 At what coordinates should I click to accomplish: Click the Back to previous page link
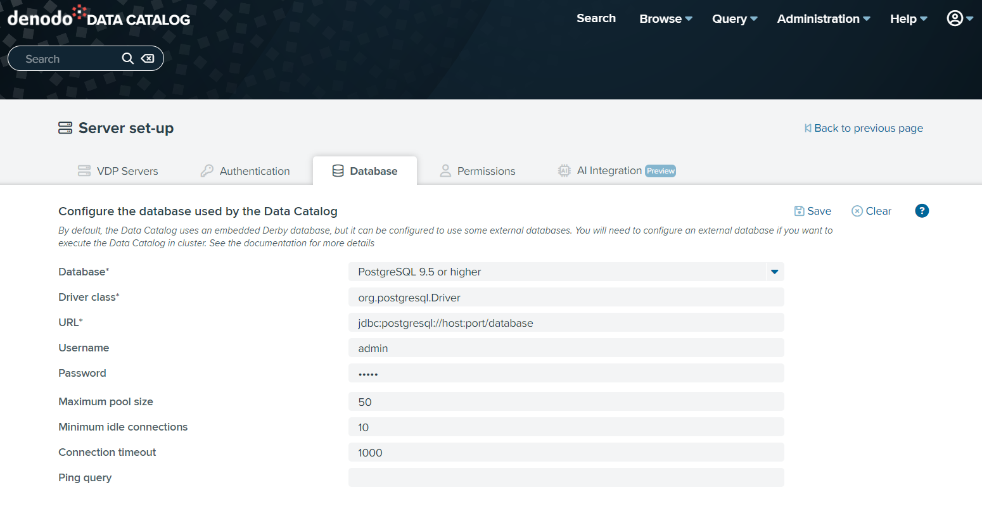[864, 128]
